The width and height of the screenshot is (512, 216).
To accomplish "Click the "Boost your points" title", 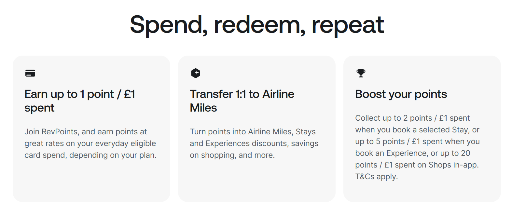I will (401, 94).
